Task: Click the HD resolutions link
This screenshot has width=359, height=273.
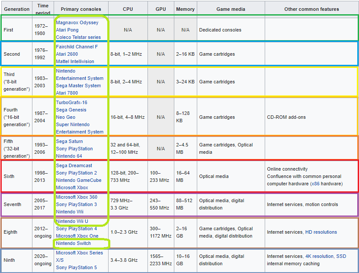Action: 321,232
